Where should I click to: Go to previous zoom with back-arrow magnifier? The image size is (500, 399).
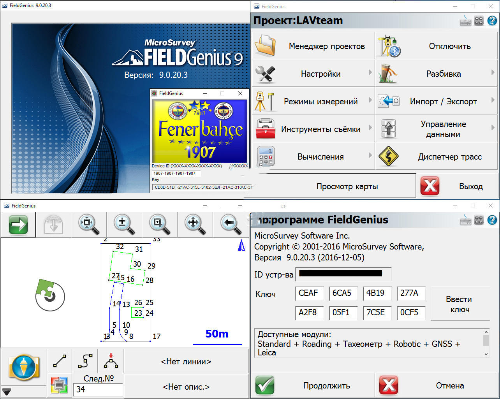[231, 225]
